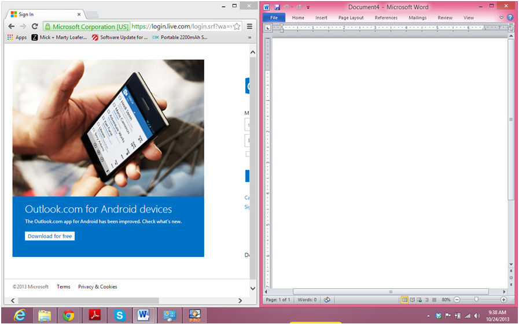This screenshot has width=519, height=324.
Task: Open the Chrome hamburger menu
Action: point(249,27)
